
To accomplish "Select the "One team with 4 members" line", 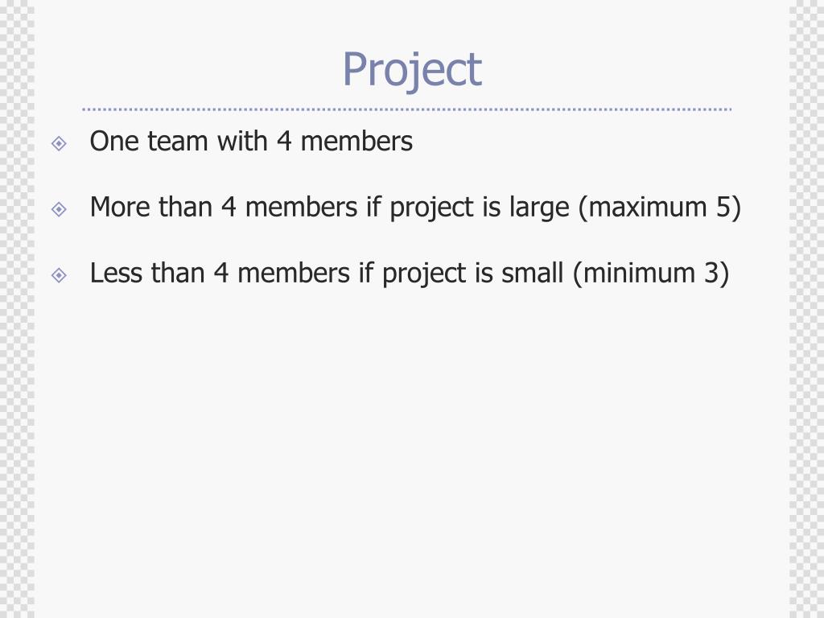I will point(251,142).
